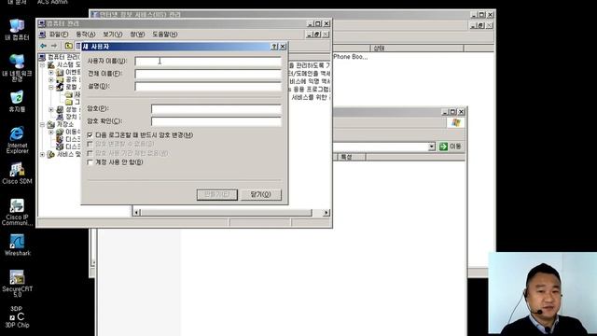Select the Cisco SDM desktop shortcut
This screenshot has width=597, height=336.
click(x=17, y=174)
